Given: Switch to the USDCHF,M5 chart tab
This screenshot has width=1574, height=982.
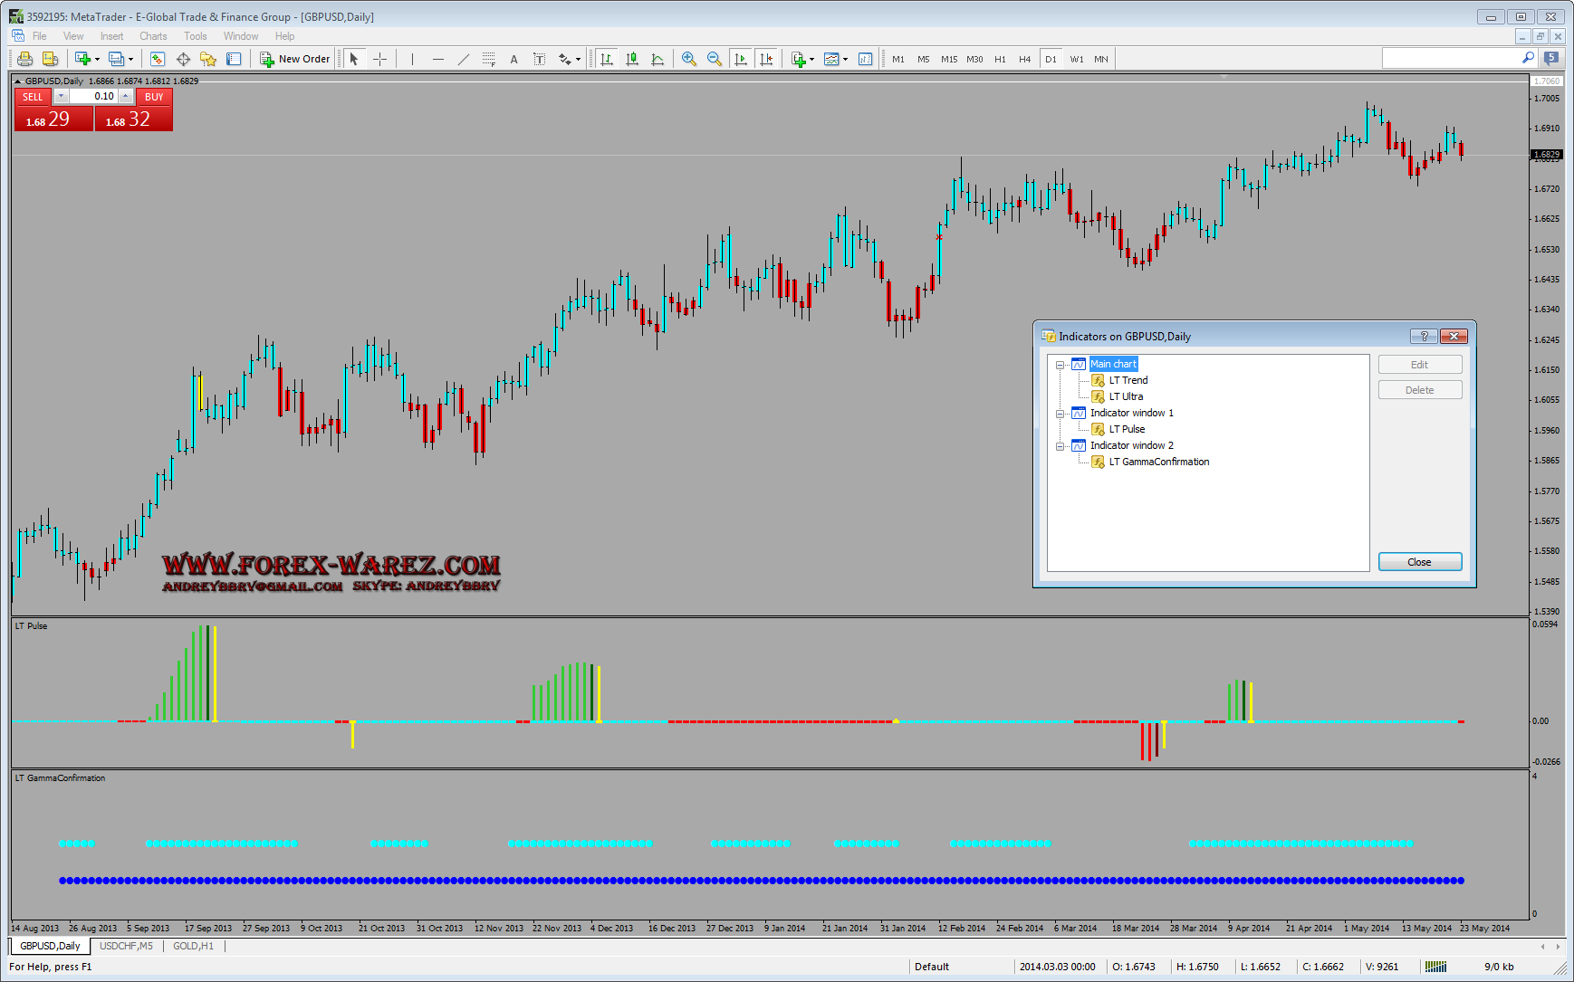Looking at the screenshot, I should tap(126, 946).
